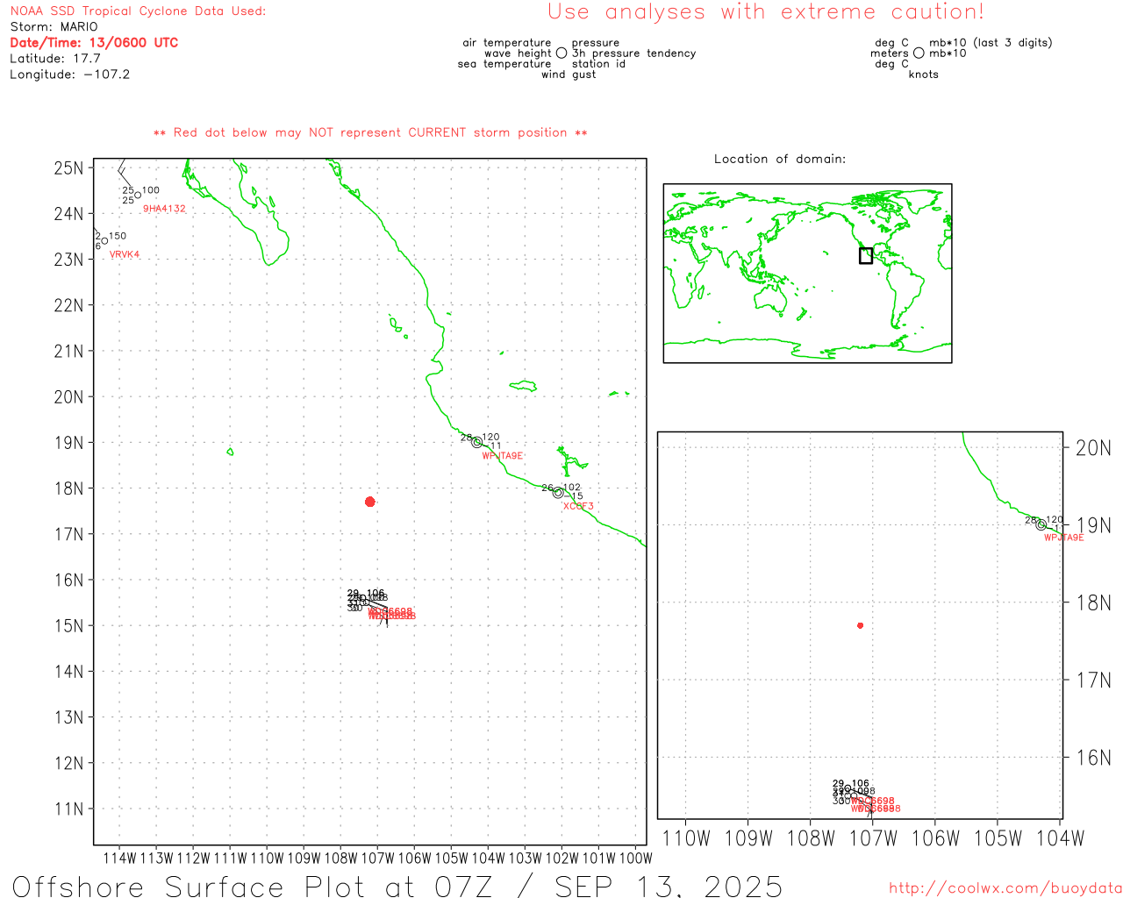Click 'station id' legend text

tap(598, 64)
